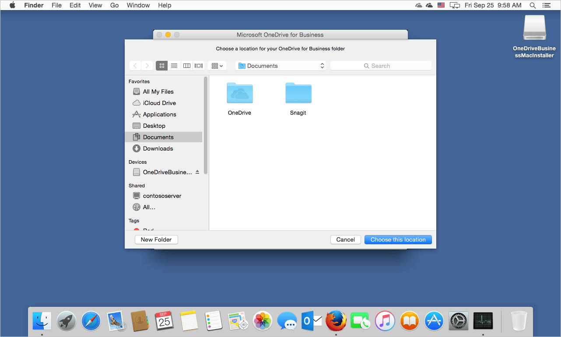Screen dimensions: 561x337
Task: Open Trash from the Dock
Action: coord(519,321)
